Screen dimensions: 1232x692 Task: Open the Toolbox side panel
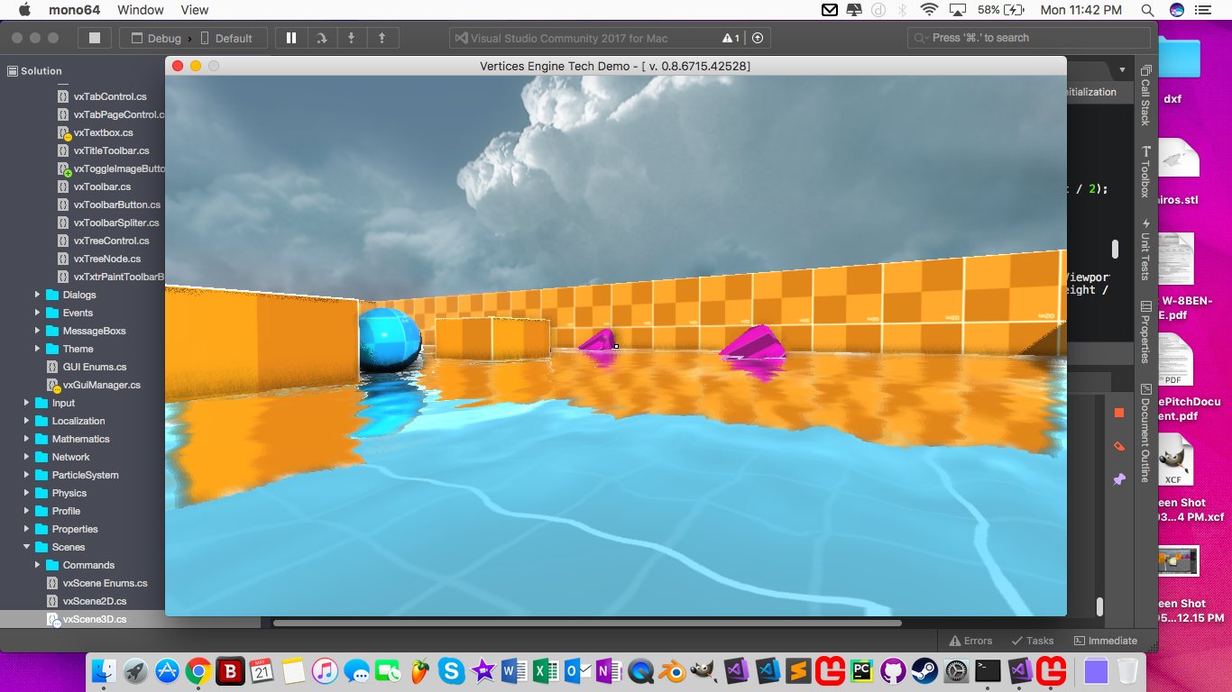(1145, 172)
